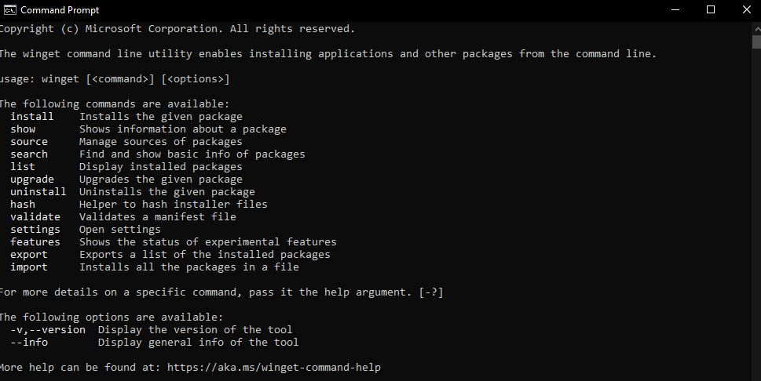Click the 'uninstall' command name
This screenshot has height=381, width=761.
[x=38, y=192]
